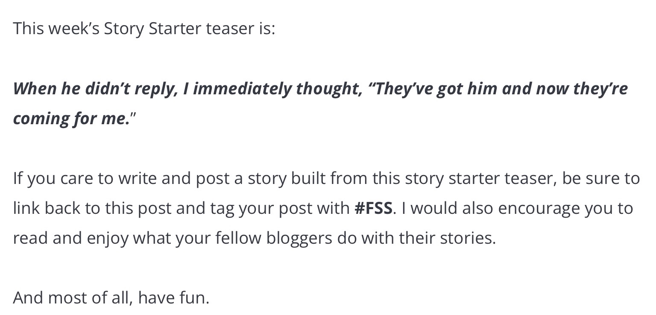Click the words "be sure to"
Viewport: 656px width, 315px height.
point(601,178)
